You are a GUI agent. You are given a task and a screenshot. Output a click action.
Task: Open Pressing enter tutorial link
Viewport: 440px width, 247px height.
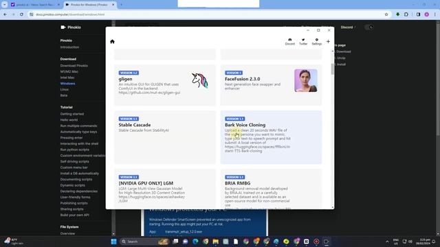pyautogui.click(x=71, y=137)
